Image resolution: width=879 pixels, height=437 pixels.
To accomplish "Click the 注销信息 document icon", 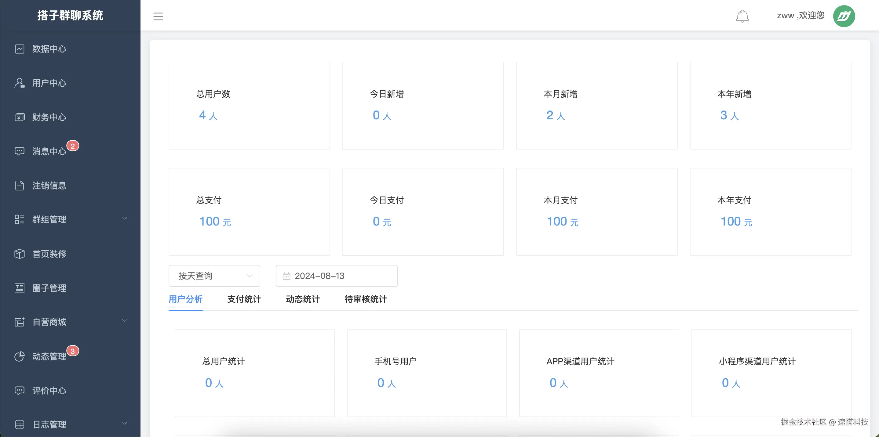I will (x=20, y=186).
